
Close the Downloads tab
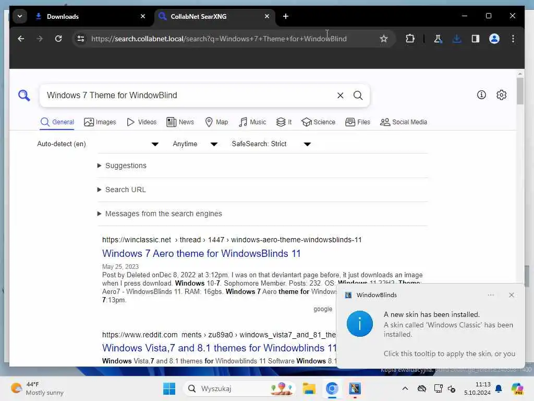[x=143, y=16]
